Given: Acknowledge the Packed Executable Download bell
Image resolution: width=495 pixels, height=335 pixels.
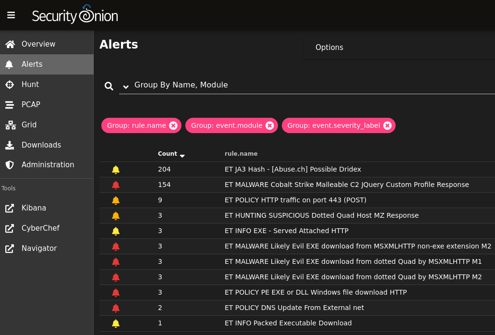Looking at the screenshot, I should point(116,323).
